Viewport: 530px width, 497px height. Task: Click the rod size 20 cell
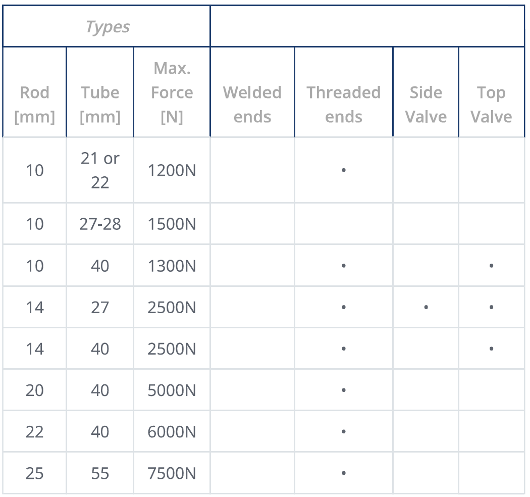(x=35, y=390)
